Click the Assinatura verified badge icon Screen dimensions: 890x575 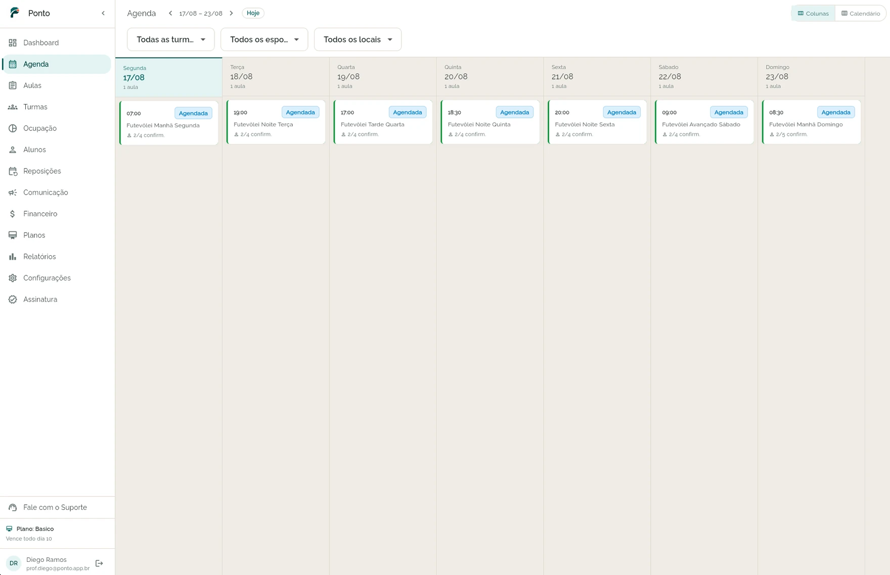[13, 300]
